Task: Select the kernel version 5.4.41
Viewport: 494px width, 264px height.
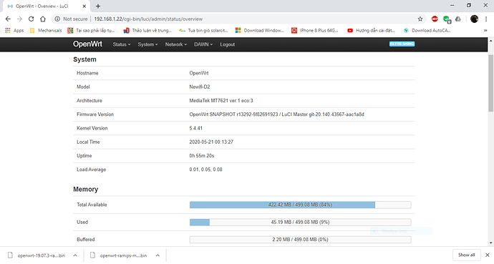Action: [195, 128]
